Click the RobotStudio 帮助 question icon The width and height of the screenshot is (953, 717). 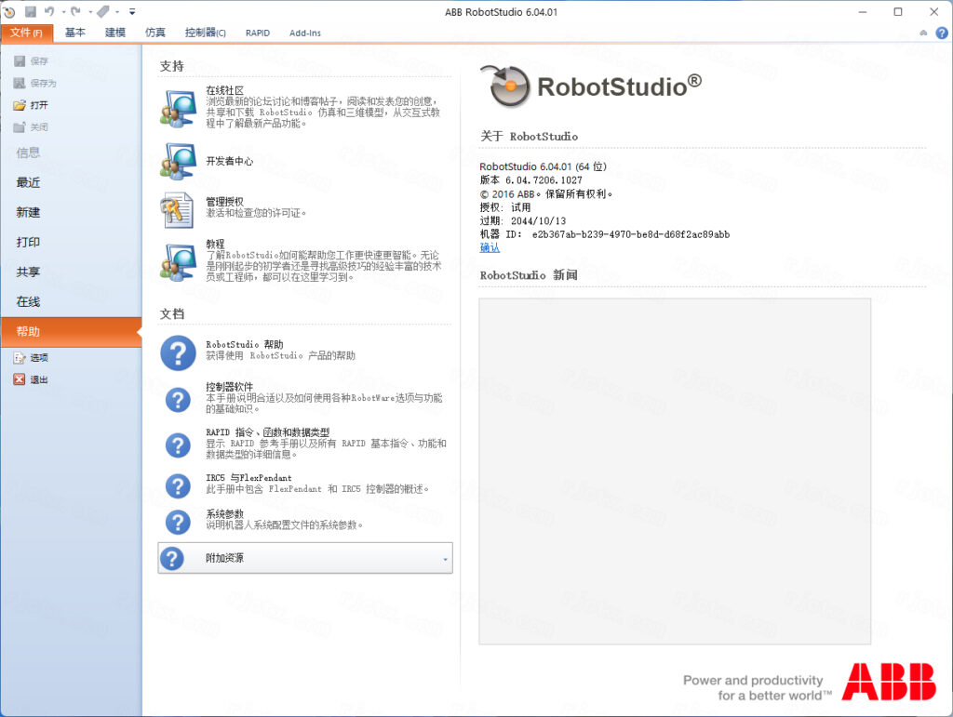tap(178, 353)
